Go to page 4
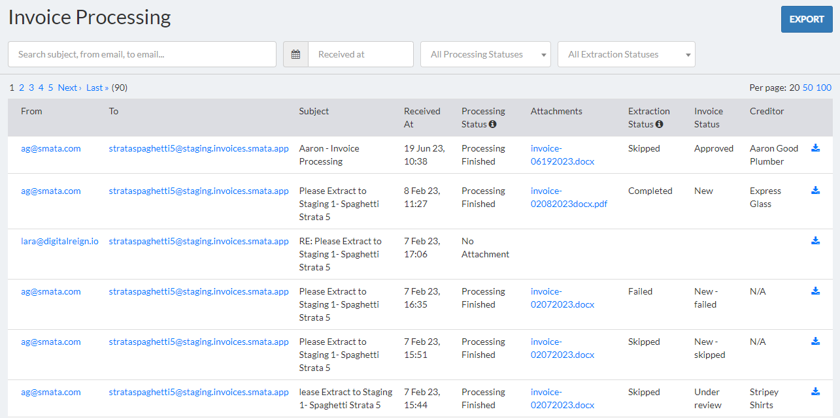840x418 pixels. click(x=41, y=88)
